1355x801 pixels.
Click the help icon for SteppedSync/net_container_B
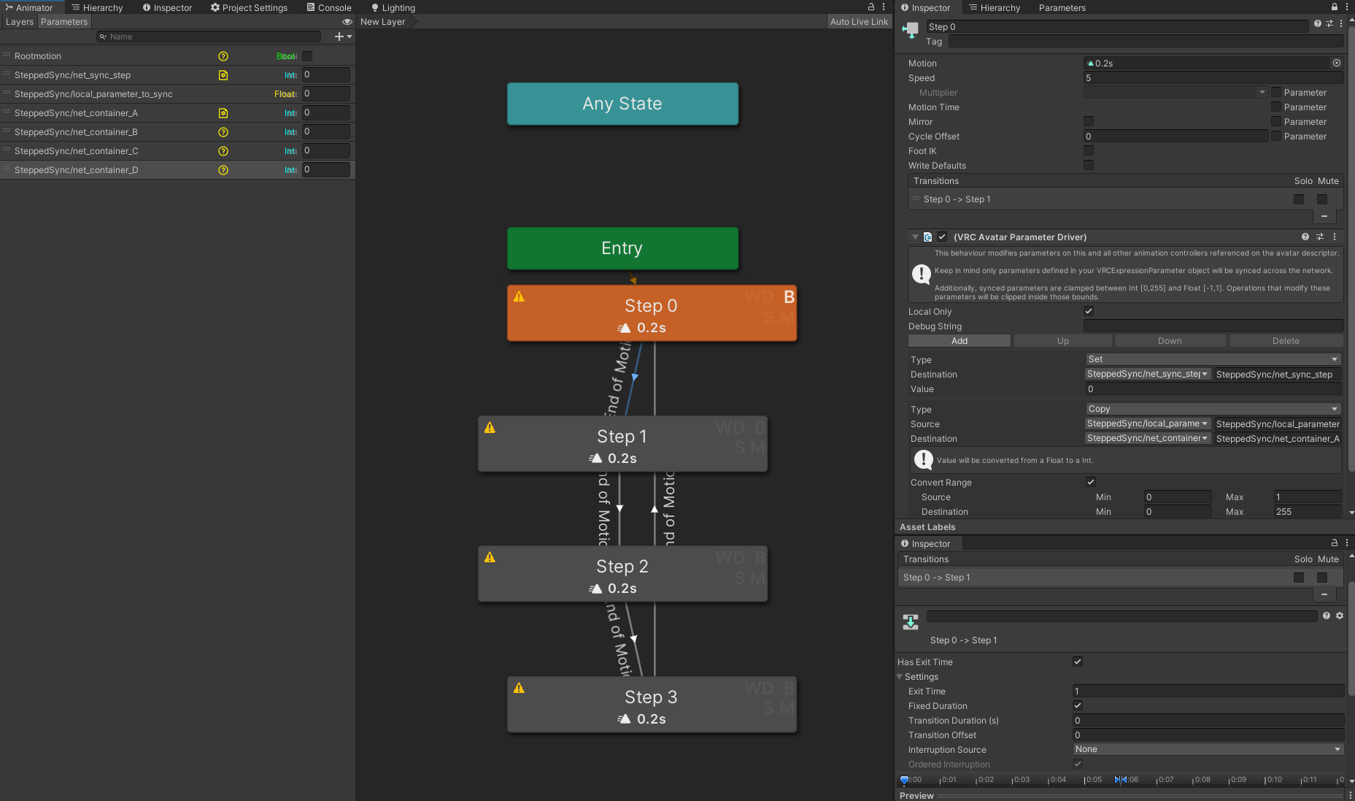(x=223, y=132)
